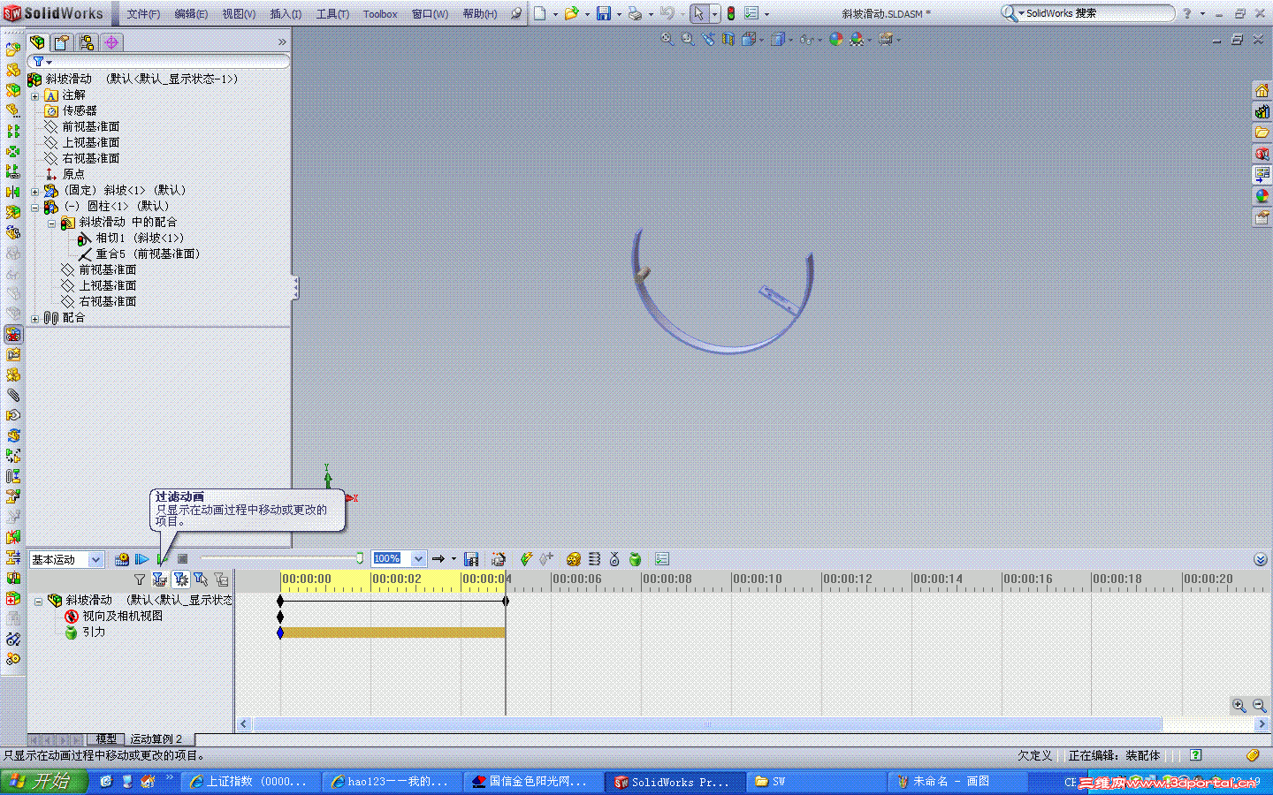1273x795 pixels.
Task: Expand the 注解 folder in the tree
Action: (x=35, y=95)
